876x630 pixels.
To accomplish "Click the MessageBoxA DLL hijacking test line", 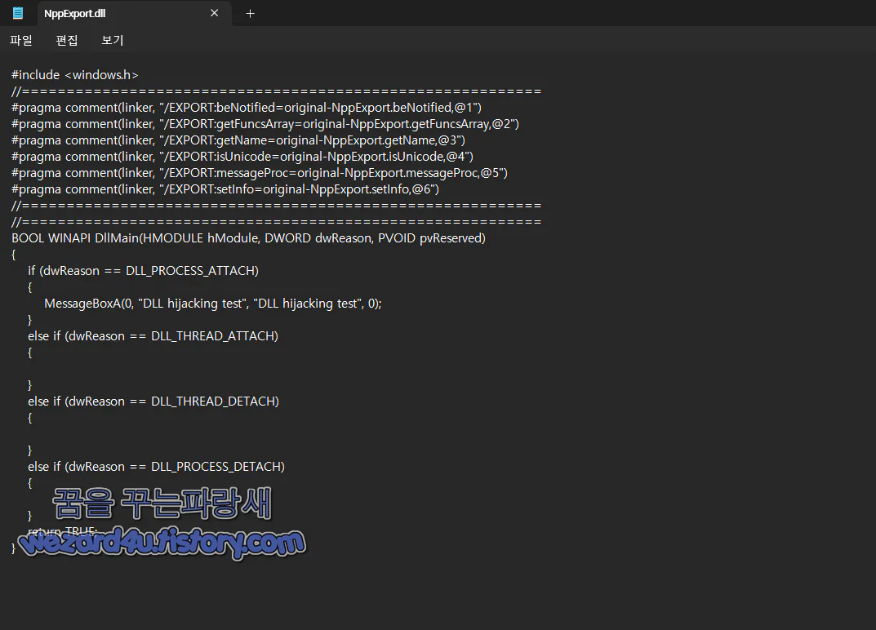I will point(213,304).
